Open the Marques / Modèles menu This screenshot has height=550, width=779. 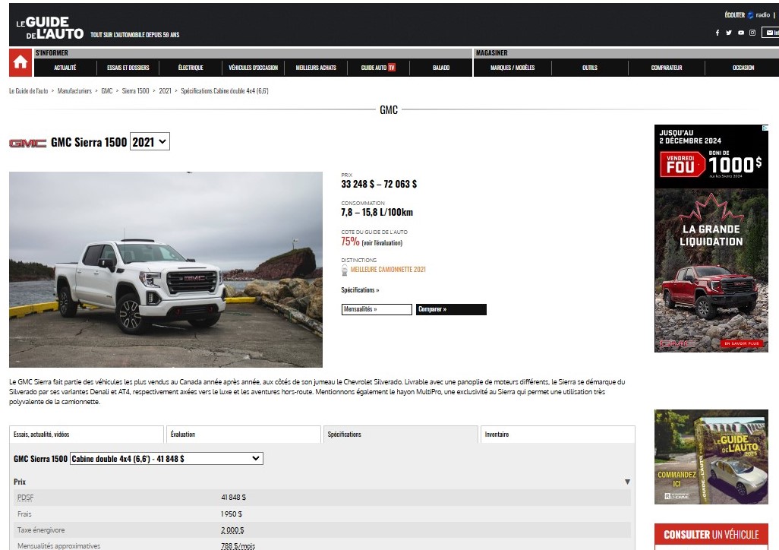point(512,68)
